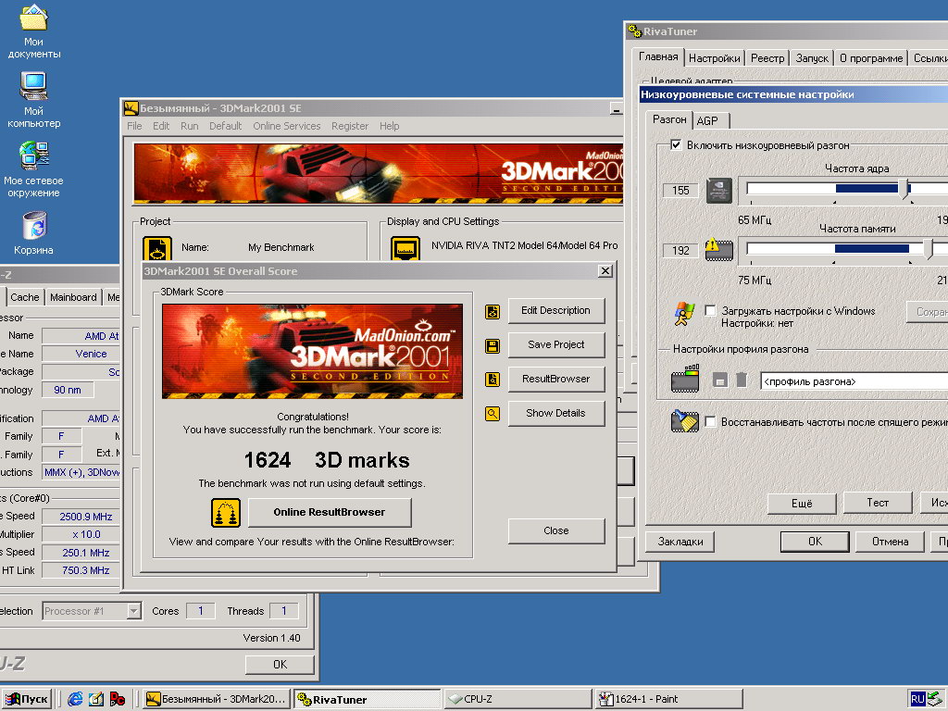Click the OK button in CPU-Z
This screenshot has height=711, width=948.
tap(280, 665)
